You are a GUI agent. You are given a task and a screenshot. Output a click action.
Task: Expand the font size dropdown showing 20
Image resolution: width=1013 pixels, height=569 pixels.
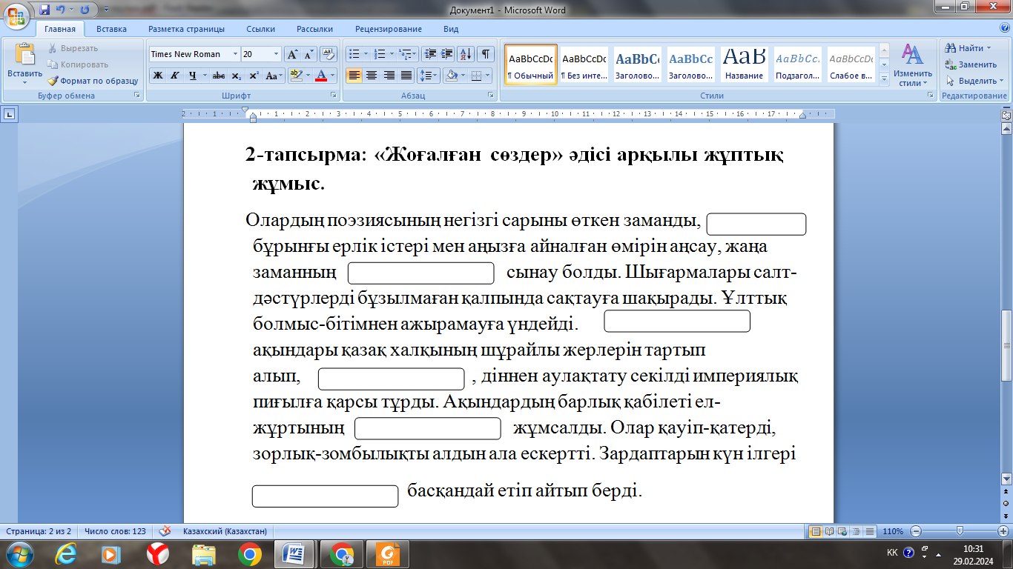[x=276, y=54]
